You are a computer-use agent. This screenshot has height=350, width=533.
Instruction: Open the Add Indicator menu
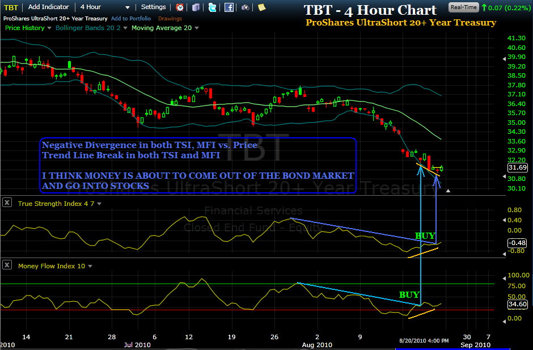[48, 7]
